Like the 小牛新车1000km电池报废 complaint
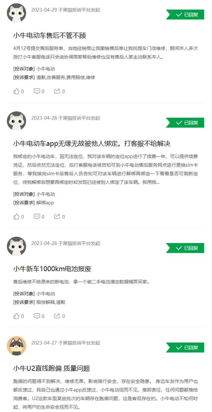 18,316
